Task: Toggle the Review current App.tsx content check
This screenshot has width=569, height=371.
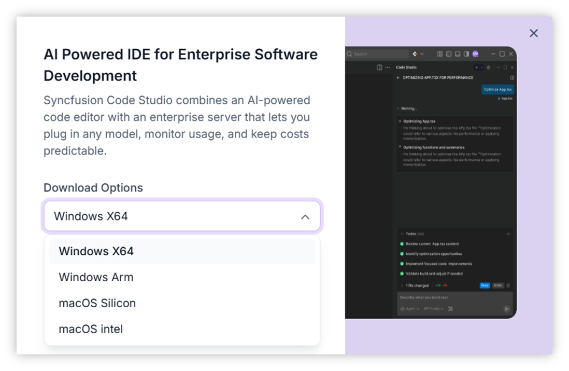Action: pyautogui.click(x=402, y=244)
